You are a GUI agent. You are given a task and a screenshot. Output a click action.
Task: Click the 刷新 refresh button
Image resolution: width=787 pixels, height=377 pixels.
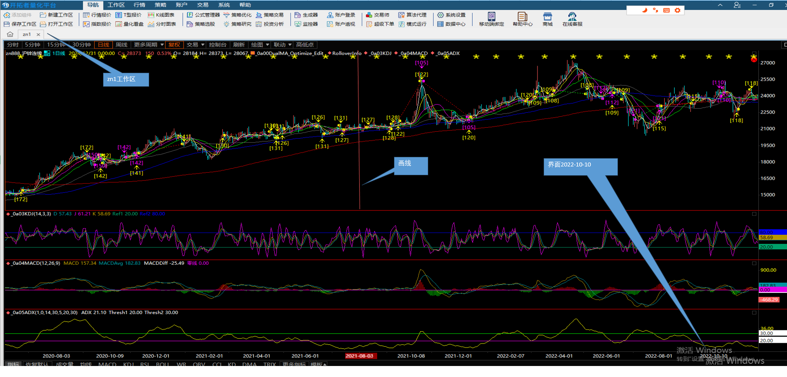(x=239, y=45)
